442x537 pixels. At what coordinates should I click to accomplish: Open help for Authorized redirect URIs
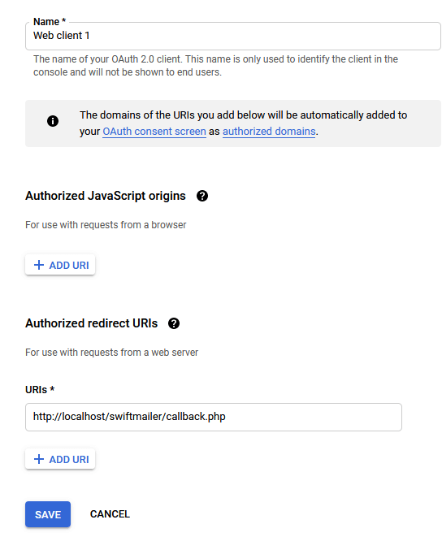174,323
